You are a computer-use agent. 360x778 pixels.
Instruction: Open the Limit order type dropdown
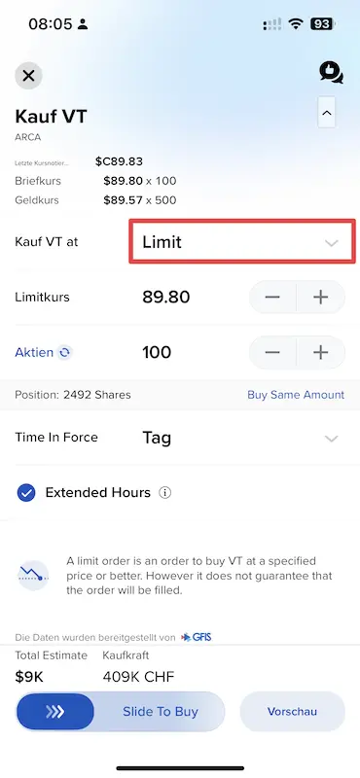pos(242,241)
